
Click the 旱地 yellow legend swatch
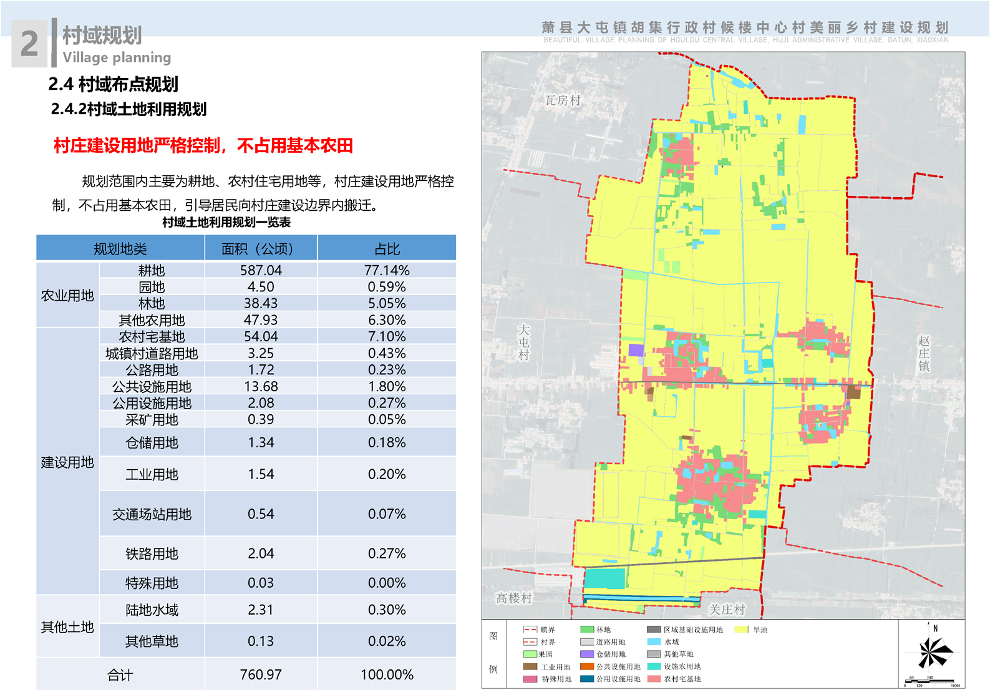click(x=741, y=630)
